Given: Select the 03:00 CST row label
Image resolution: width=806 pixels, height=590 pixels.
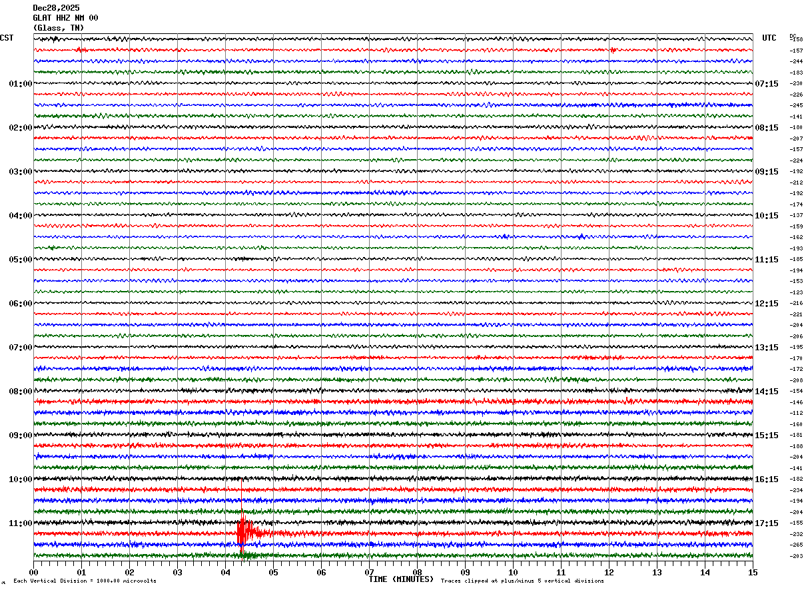Looking at the screenshot, I should point(21,172).
